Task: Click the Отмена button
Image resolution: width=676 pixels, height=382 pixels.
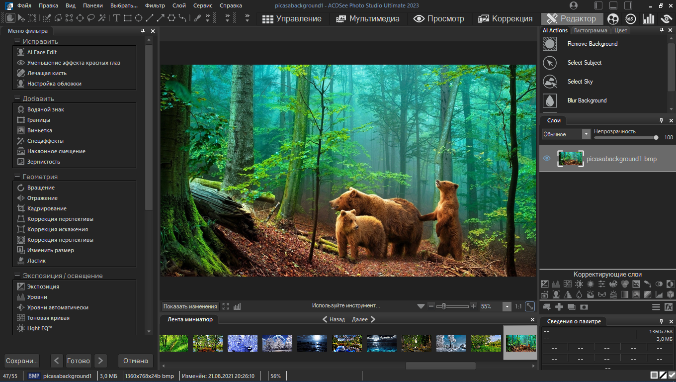Action: click(x=136, y=361)
